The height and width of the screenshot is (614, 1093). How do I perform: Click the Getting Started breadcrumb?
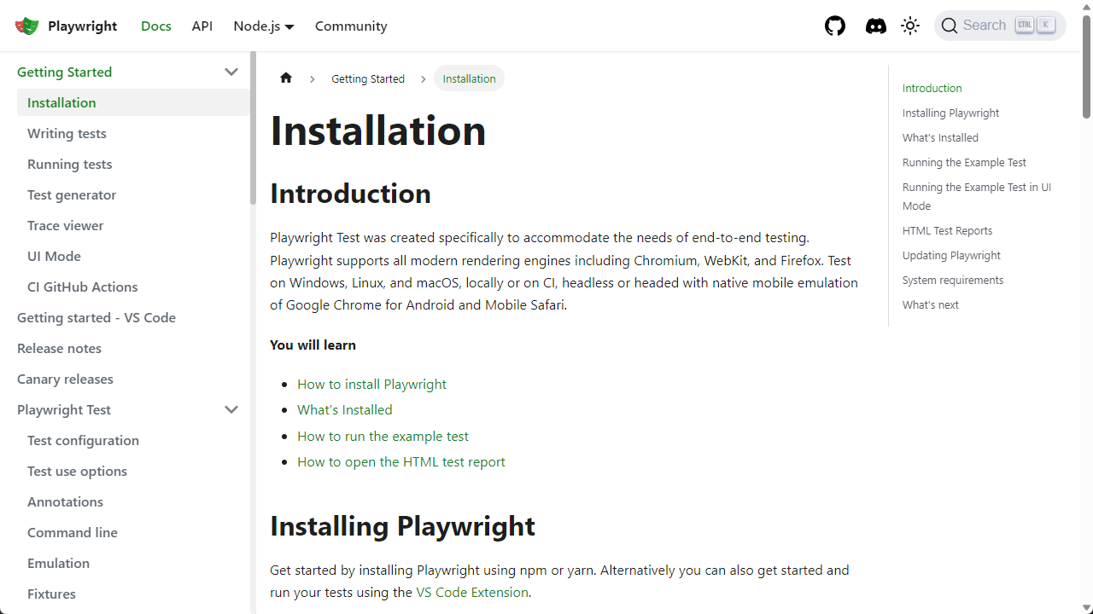tap(368, 78)
